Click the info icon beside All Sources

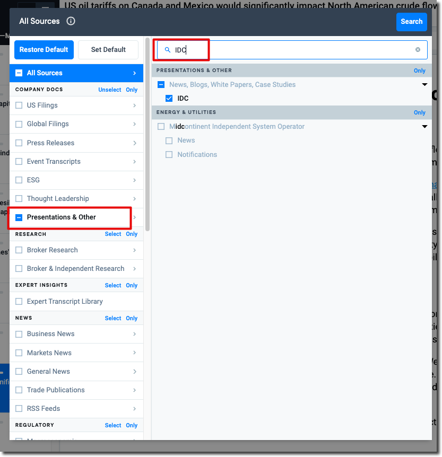pyautogui.click(x=71, y=21)
